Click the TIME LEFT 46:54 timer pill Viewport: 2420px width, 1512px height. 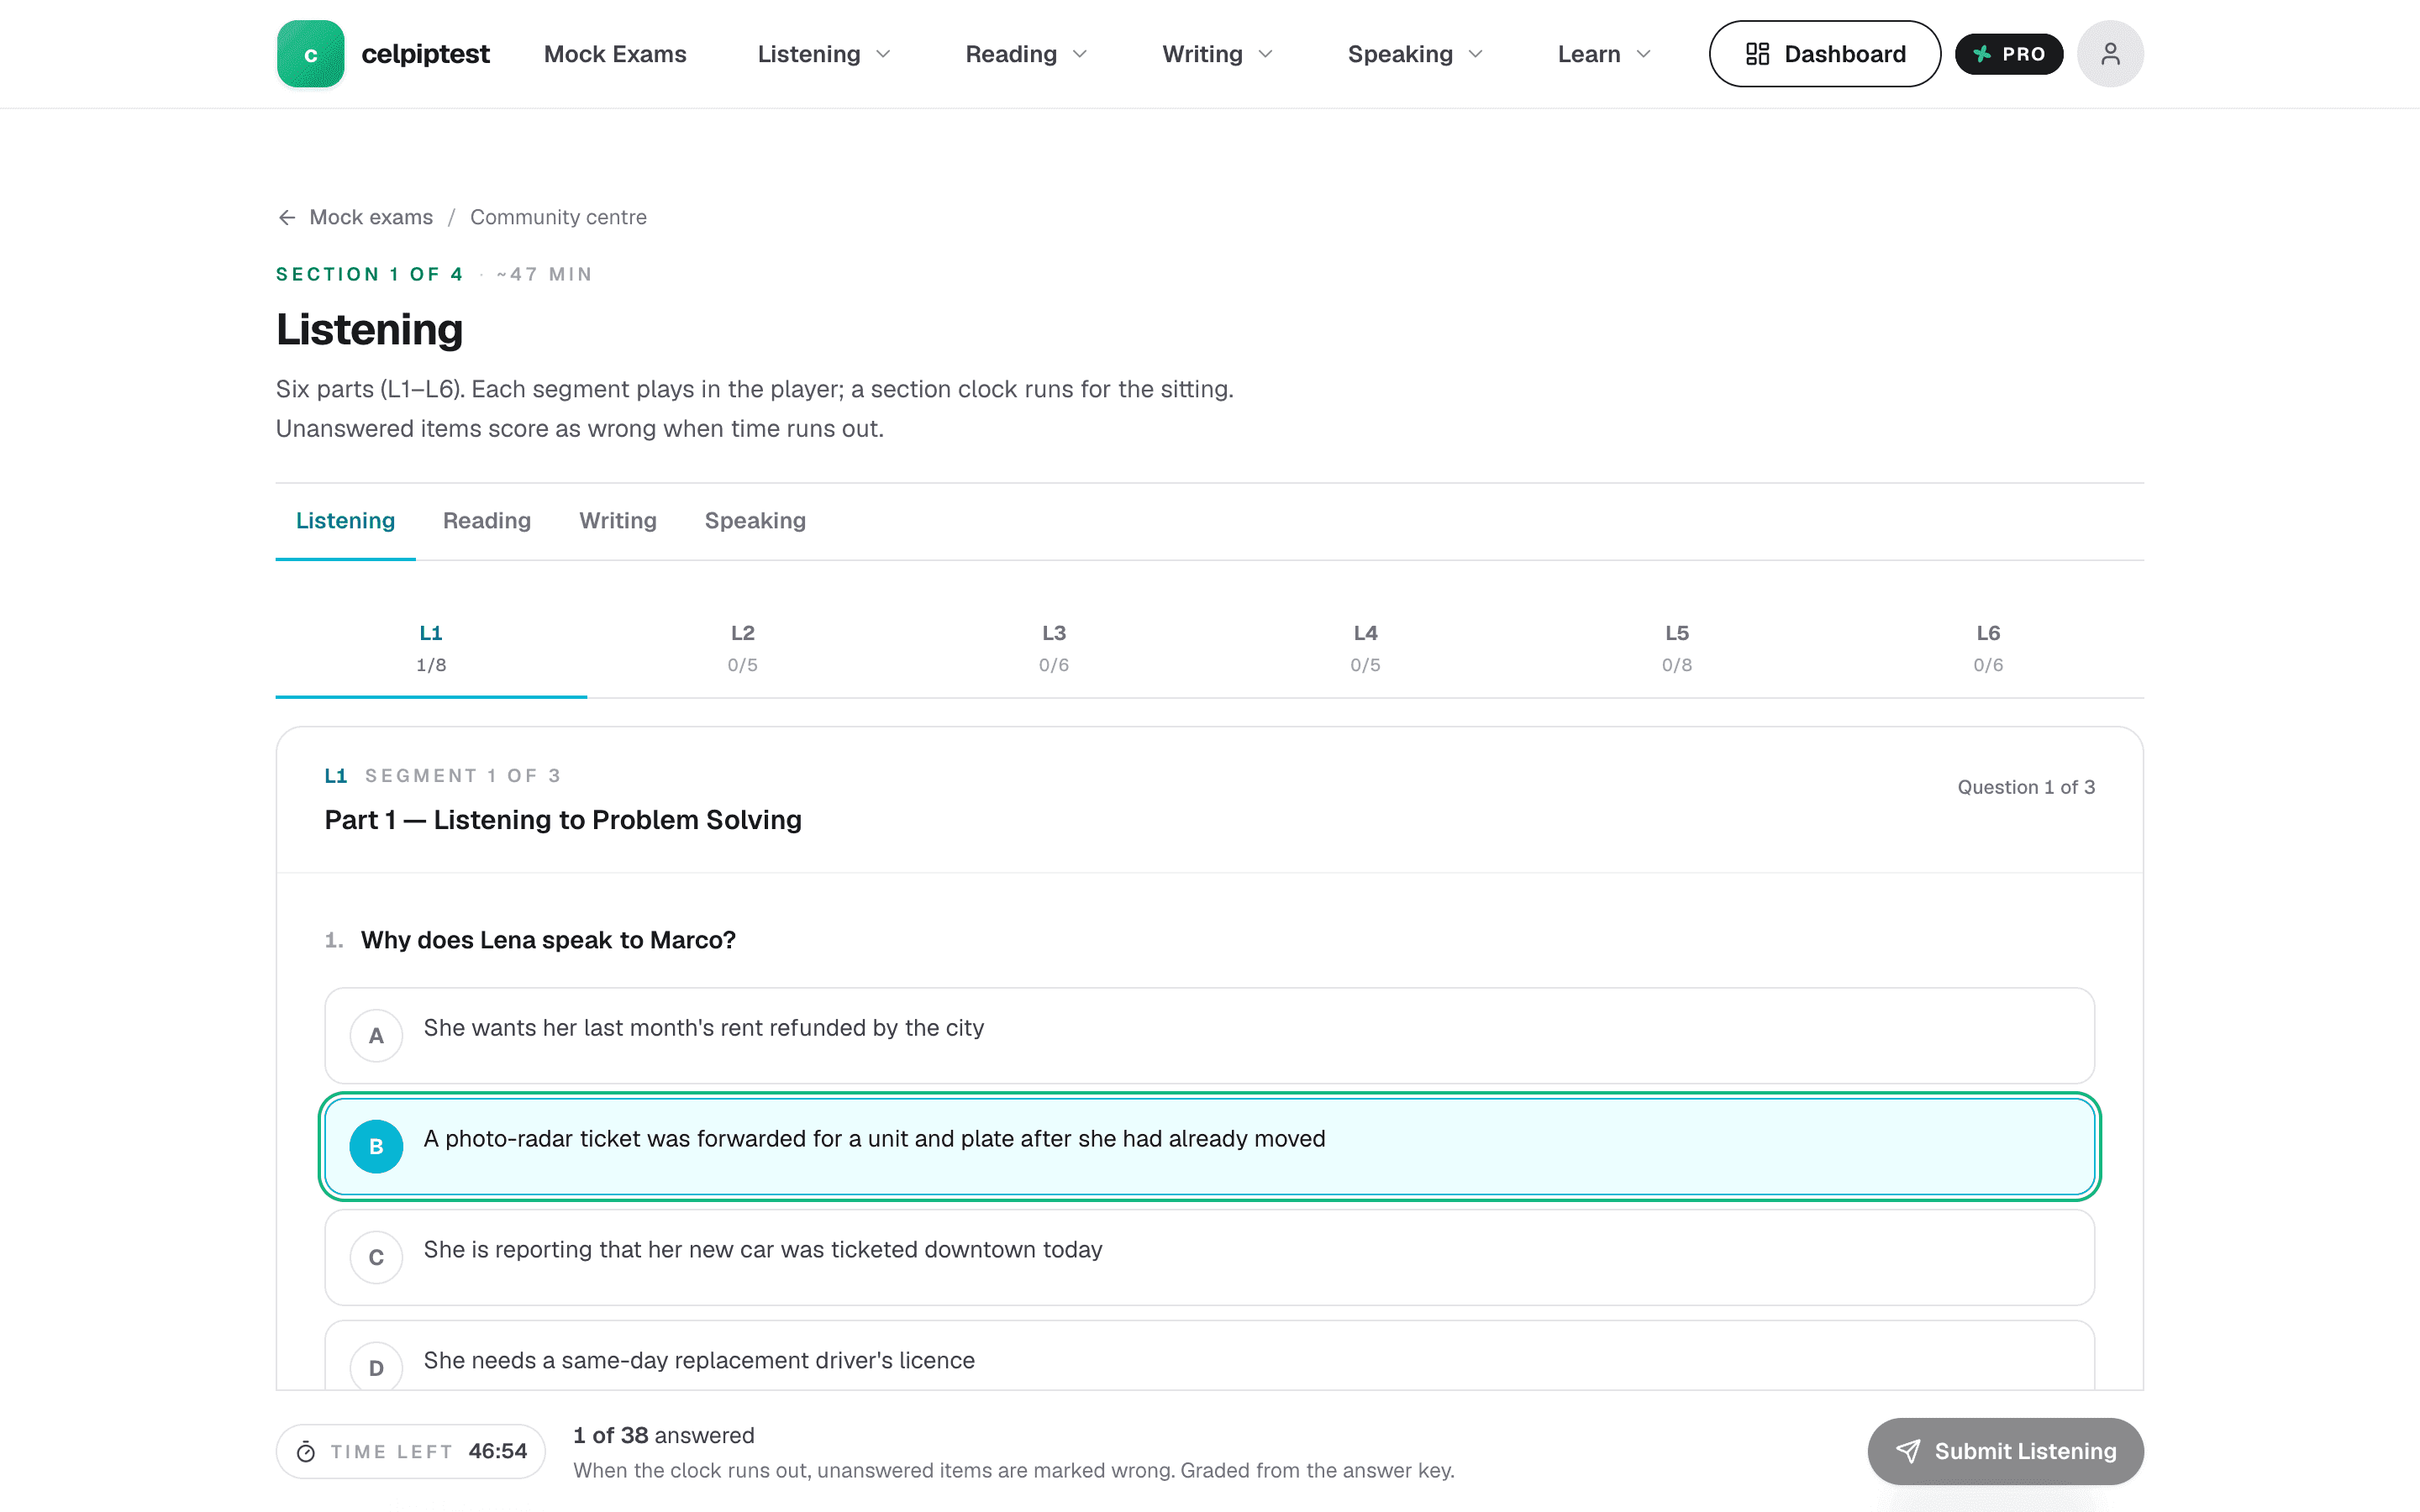[x=411, y=1451]
